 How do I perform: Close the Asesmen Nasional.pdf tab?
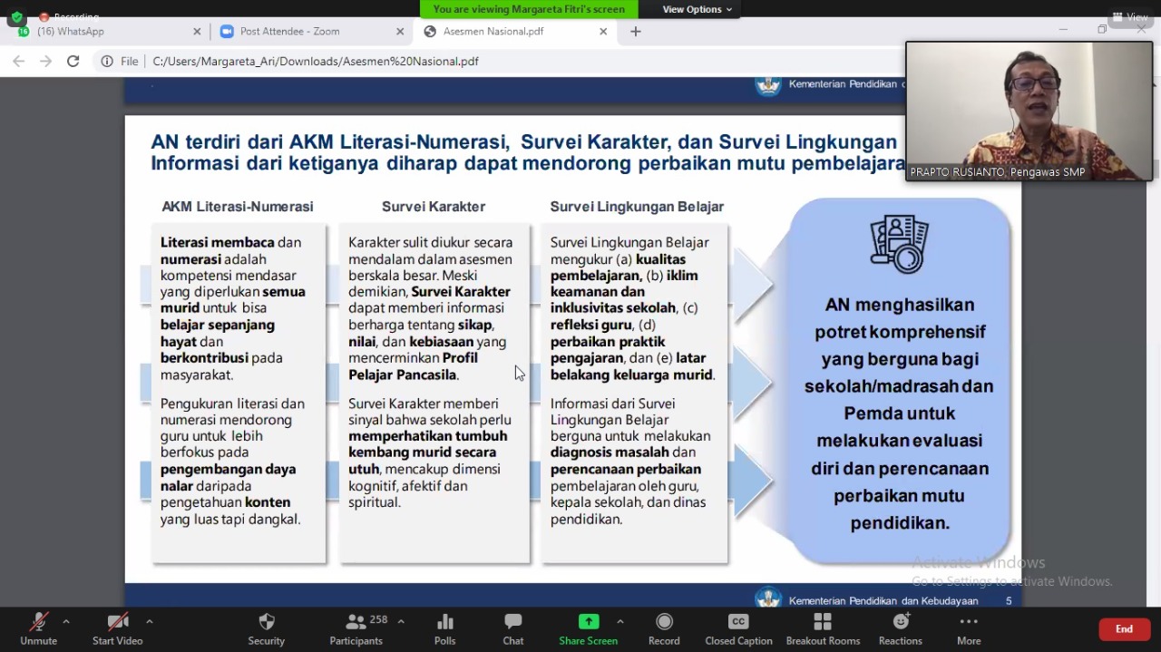coord(603,31)
